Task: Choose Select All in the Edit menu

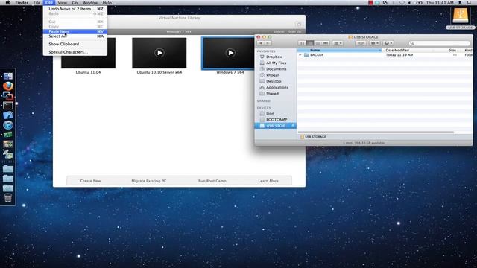Action: point(75,36)
